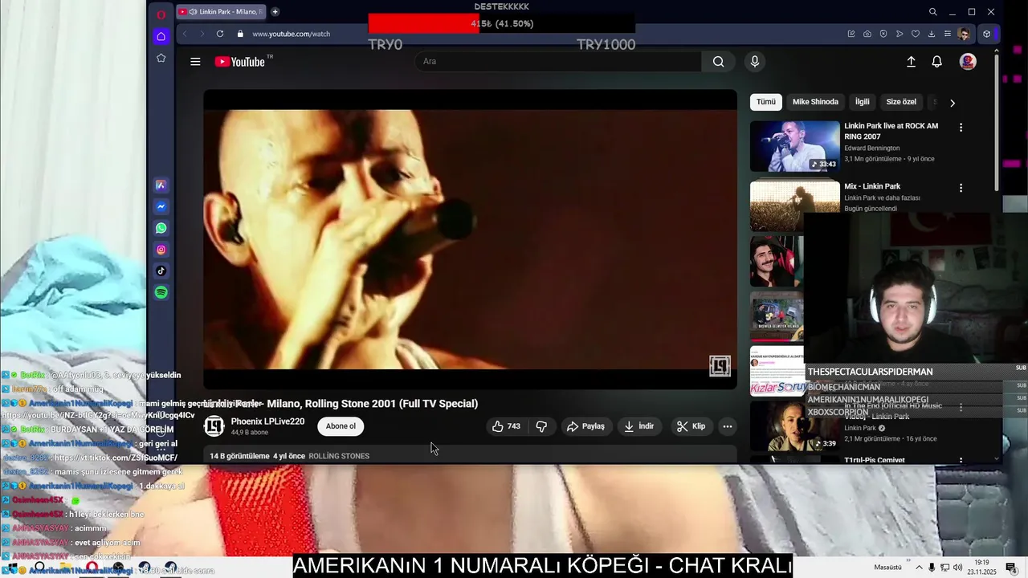Create a clip with Klip button
The height and width of the screenshot is (578, 1028).
pyautogui.click(x=691, y=426)
